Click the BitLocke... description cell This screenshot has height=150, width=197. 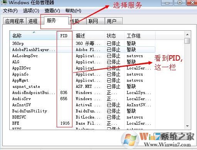pos(88,117)
